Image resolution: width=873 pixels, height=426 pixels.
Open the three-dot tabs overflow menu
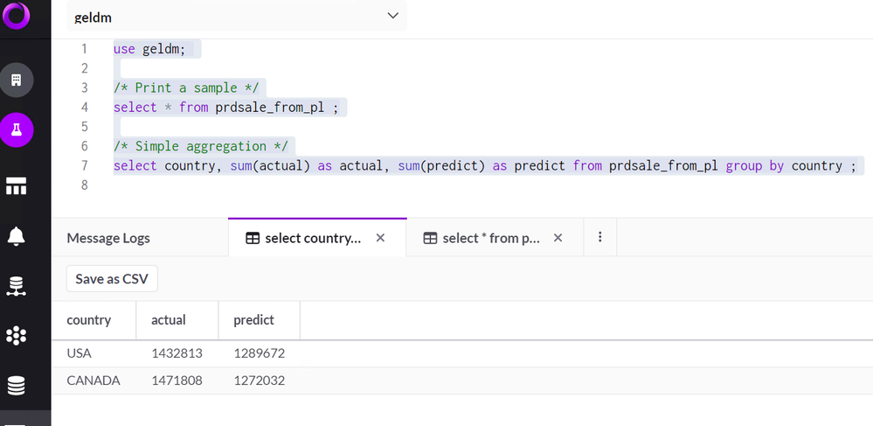(x=600, y=237)
